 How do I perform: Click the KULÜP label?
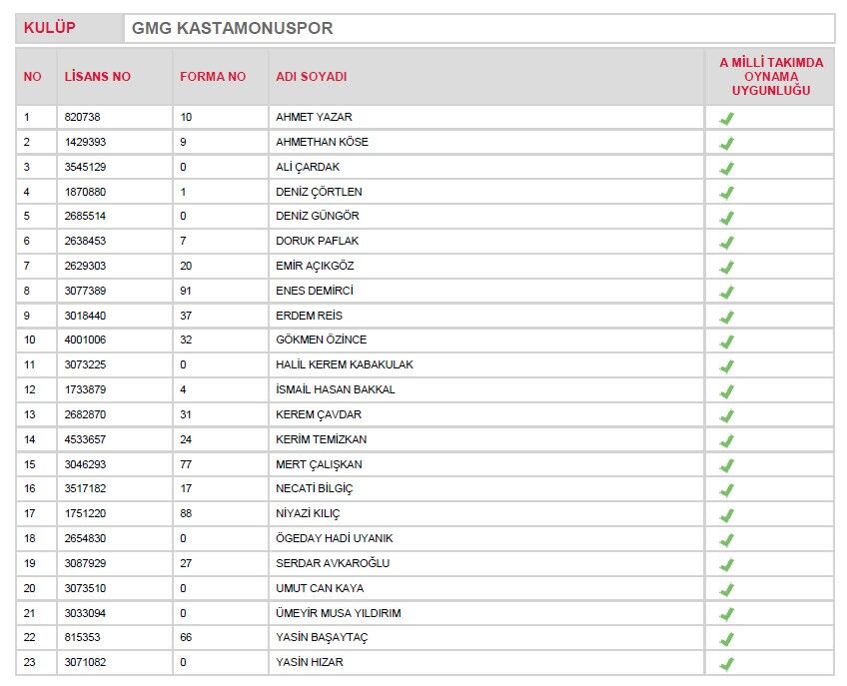[50, 28]
